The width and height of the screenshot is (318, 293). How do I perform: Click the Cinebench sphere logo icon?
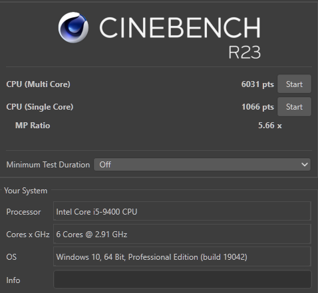[73, 27]
